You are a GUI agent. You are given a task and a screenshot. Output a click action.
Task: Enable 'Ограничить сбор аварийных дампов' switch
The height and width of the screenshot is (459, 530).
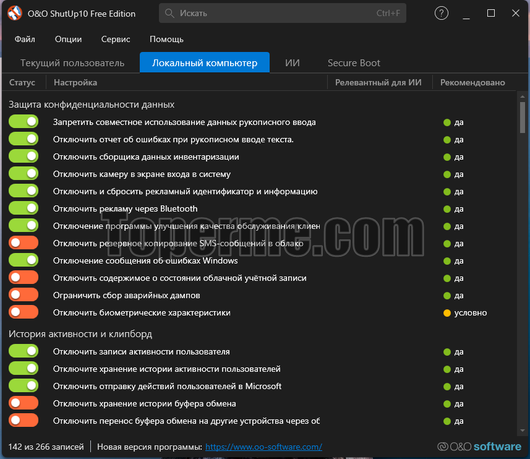click(24, 294)
